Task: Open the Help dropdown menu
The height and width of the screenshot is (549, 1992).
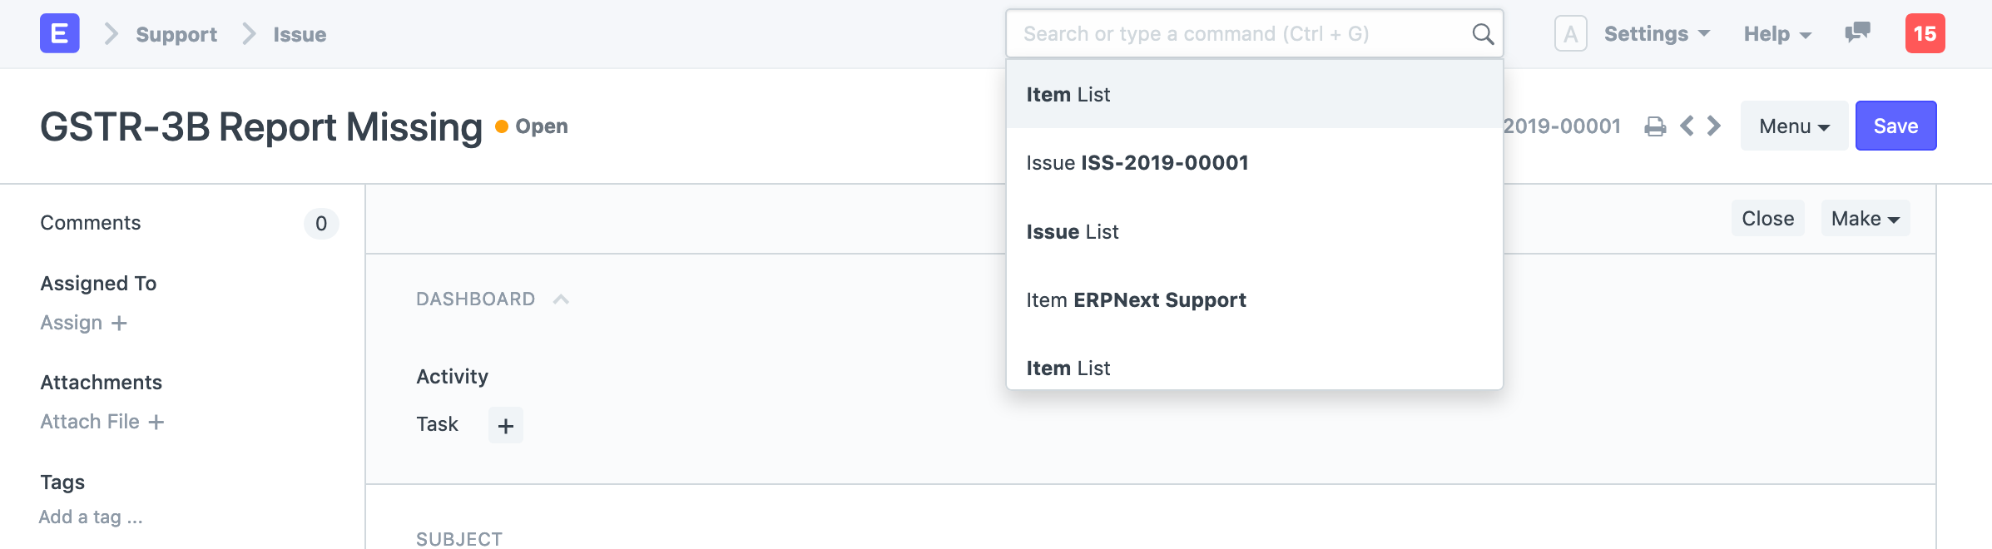Action: coord(1777,34)
